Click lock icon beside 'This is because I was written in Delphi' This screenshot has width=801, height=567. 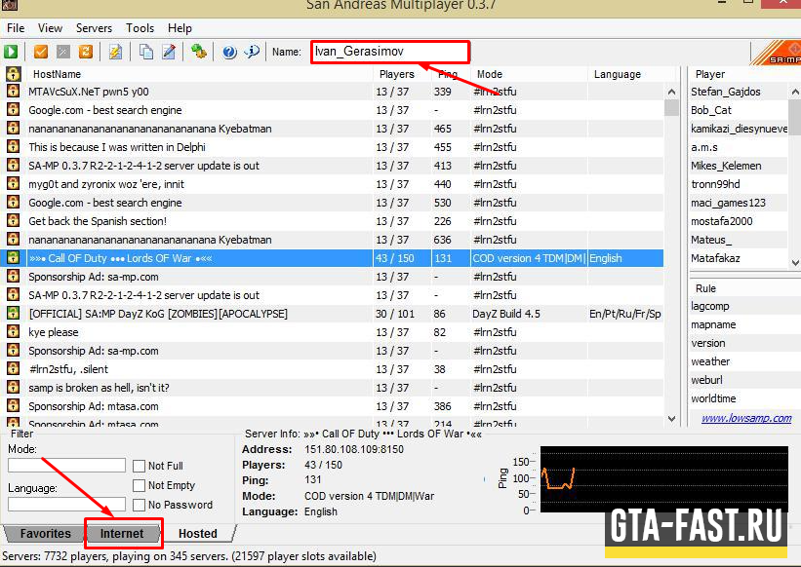(14, 147)
